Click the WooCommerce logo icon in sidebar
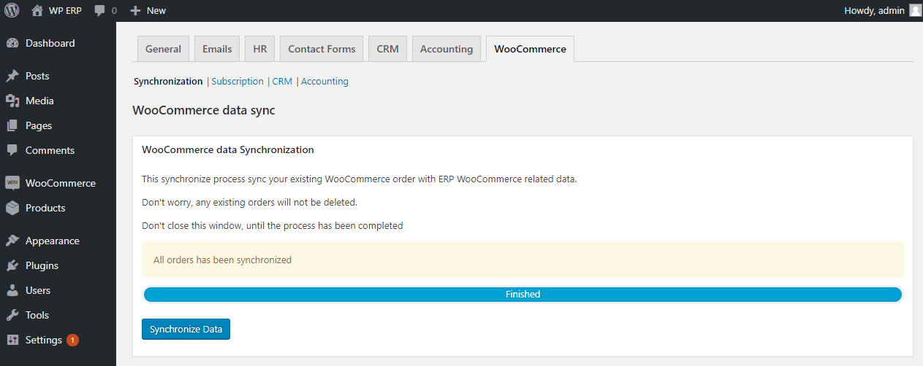The width and height of the screenshot is (923, 366). tap(12, 183)
